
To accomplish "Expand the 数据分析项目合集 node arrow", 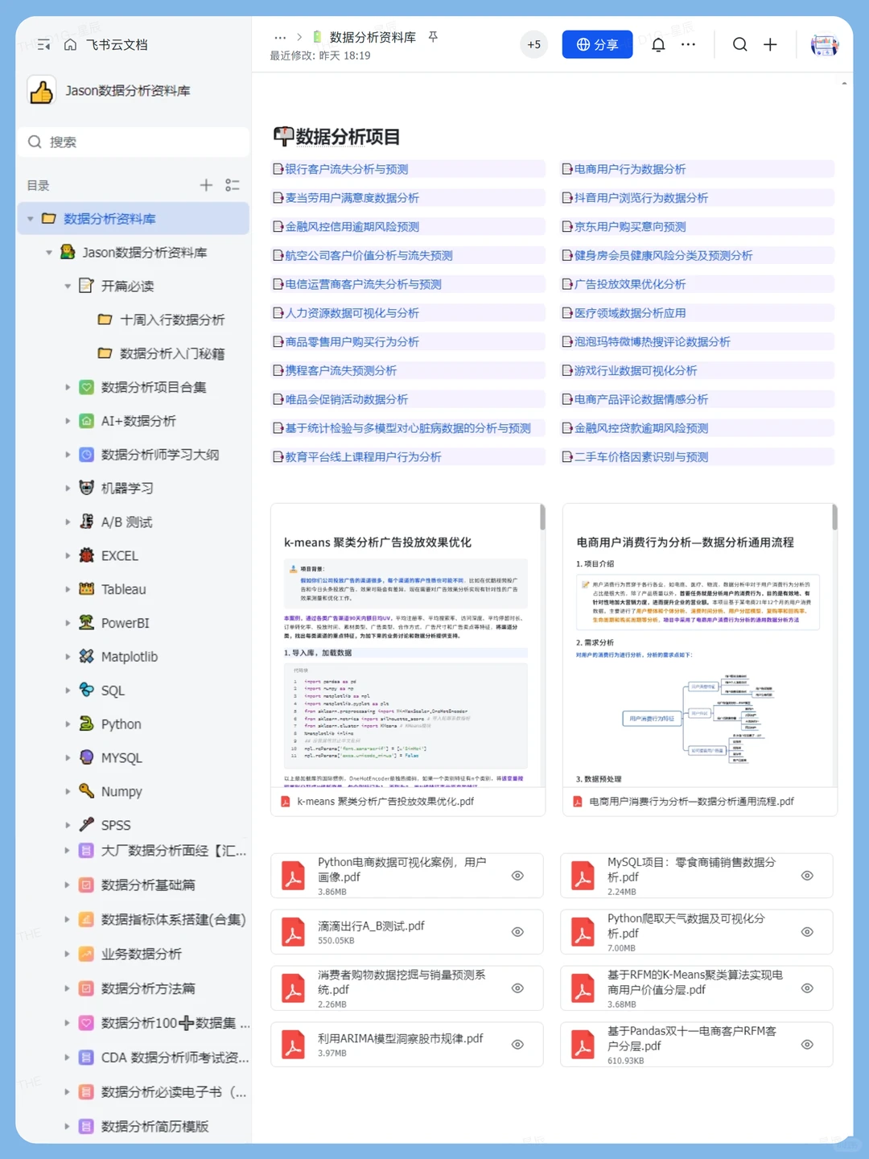I will point(68,387).
